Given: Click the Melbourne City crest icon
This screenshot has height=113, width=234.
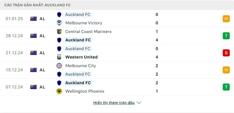Looking at the screenshot, I should [59, 66].
